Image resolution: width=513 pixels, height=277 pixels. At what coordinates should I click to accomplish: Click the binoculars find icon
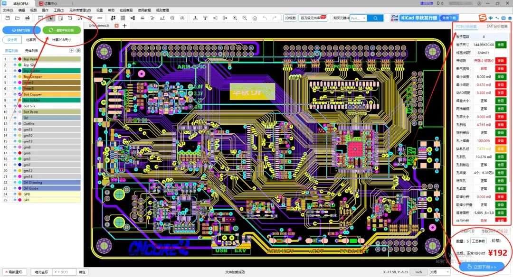tap(182, 18)
